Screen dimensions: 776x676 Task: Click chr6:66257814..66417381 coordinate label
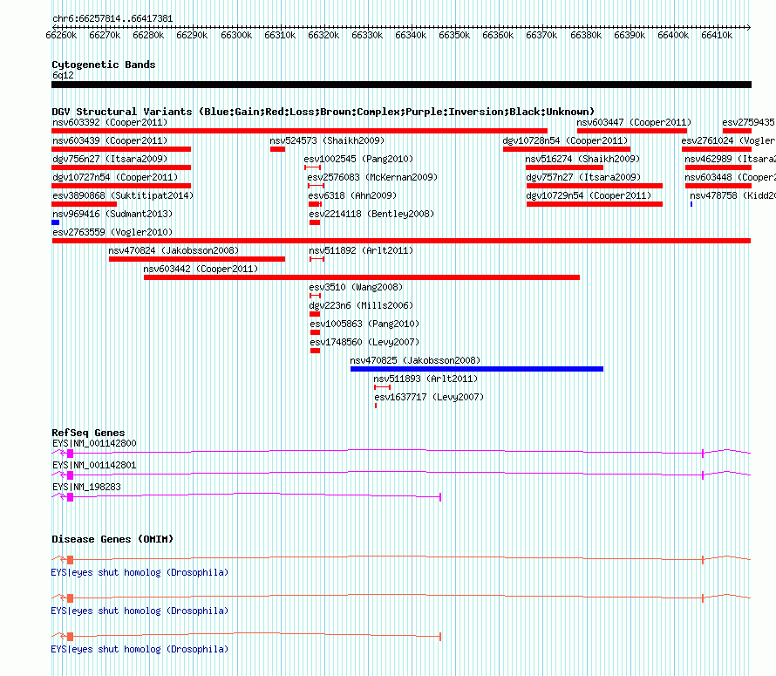112,19
